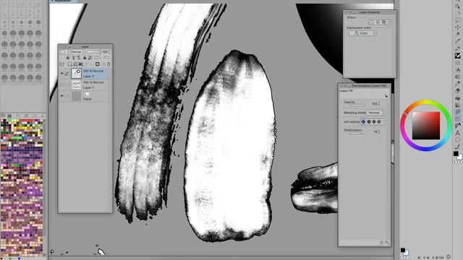
Task: Choose the first anti-aliasing option (none)
Action: [x=363, y=121]
